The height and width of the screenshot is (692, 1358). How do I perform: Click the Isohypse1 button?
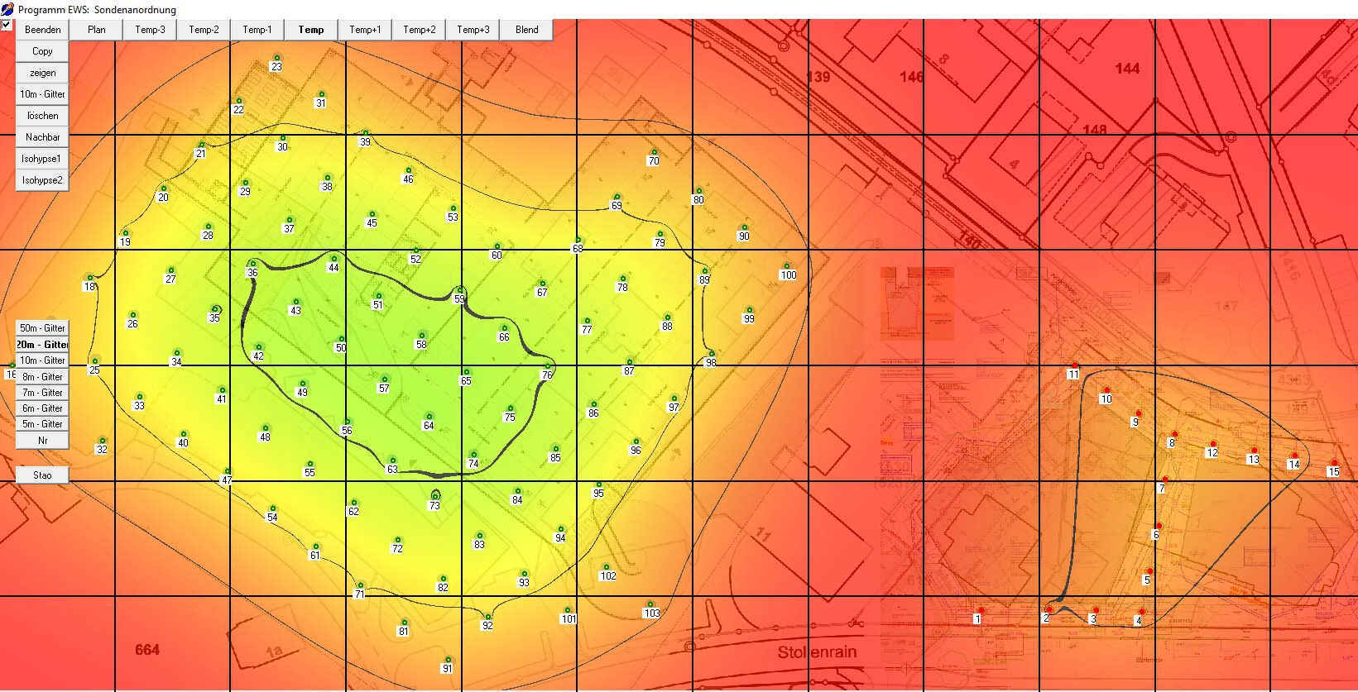42,159
